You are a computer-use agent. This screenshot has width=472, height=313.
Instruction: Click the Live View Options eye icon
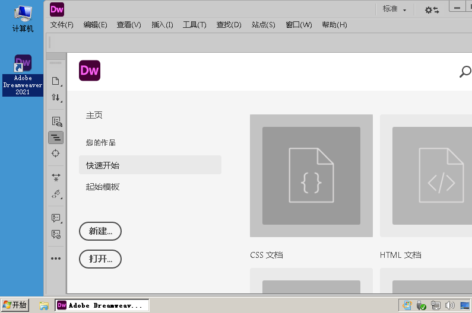56,122
